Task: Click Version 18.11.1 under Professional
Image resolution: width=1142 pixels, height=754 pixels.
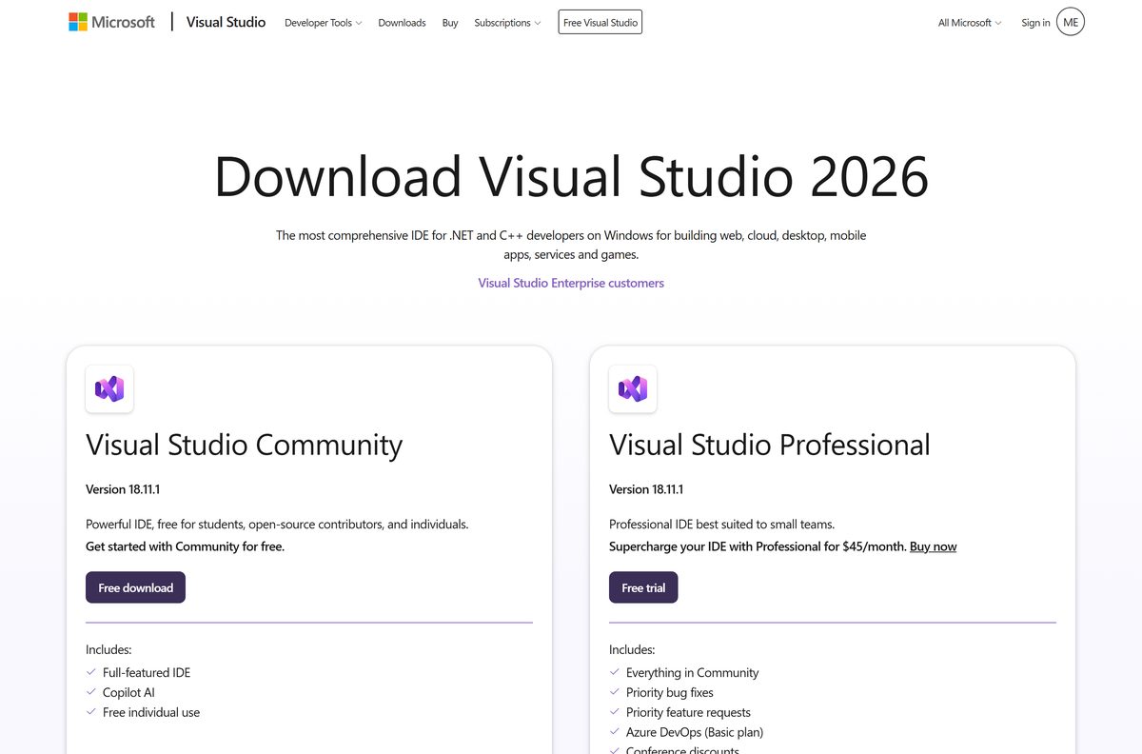Action: coord(646,489)
